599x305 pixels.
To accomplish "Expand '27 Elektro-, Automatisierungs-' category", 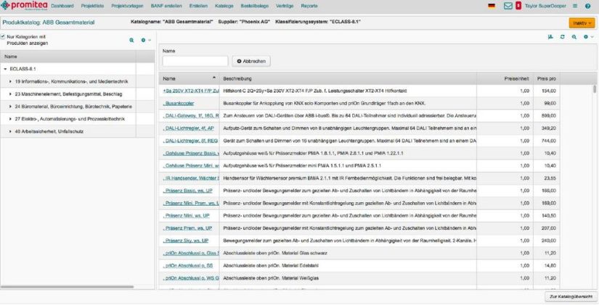I will (10, 119).
